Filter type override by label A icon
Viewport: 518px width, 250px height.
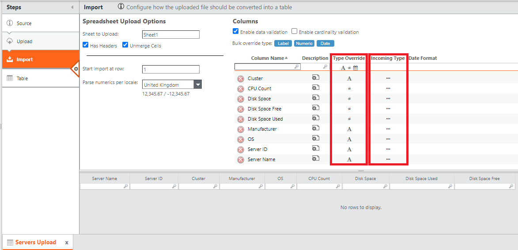pyautogui.click(x=343, y=68)
